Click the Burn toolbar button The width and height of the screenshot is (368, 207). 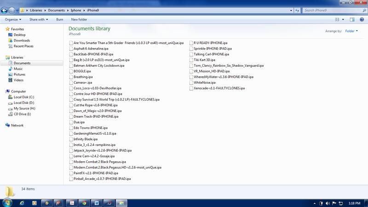coord(60,19)
